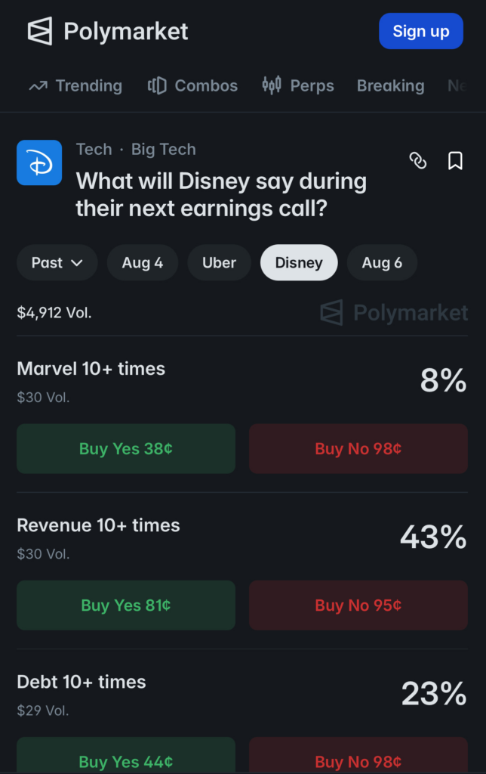Switch to the Disney chip
486x774 pixels.
pos(299,262)
